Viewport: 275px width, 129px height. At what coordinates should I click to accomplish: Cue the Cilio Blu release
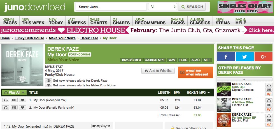(269, 90)
